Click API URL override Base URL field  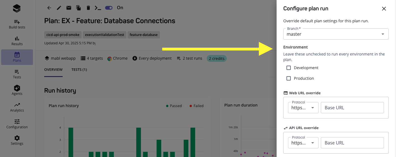coord(352,143)
